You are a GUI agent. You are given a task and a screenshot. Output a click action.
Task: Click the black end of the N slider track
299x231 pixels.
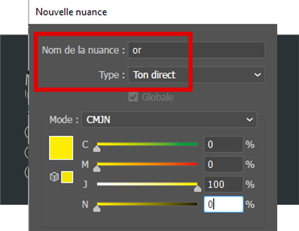click(193, 204)
